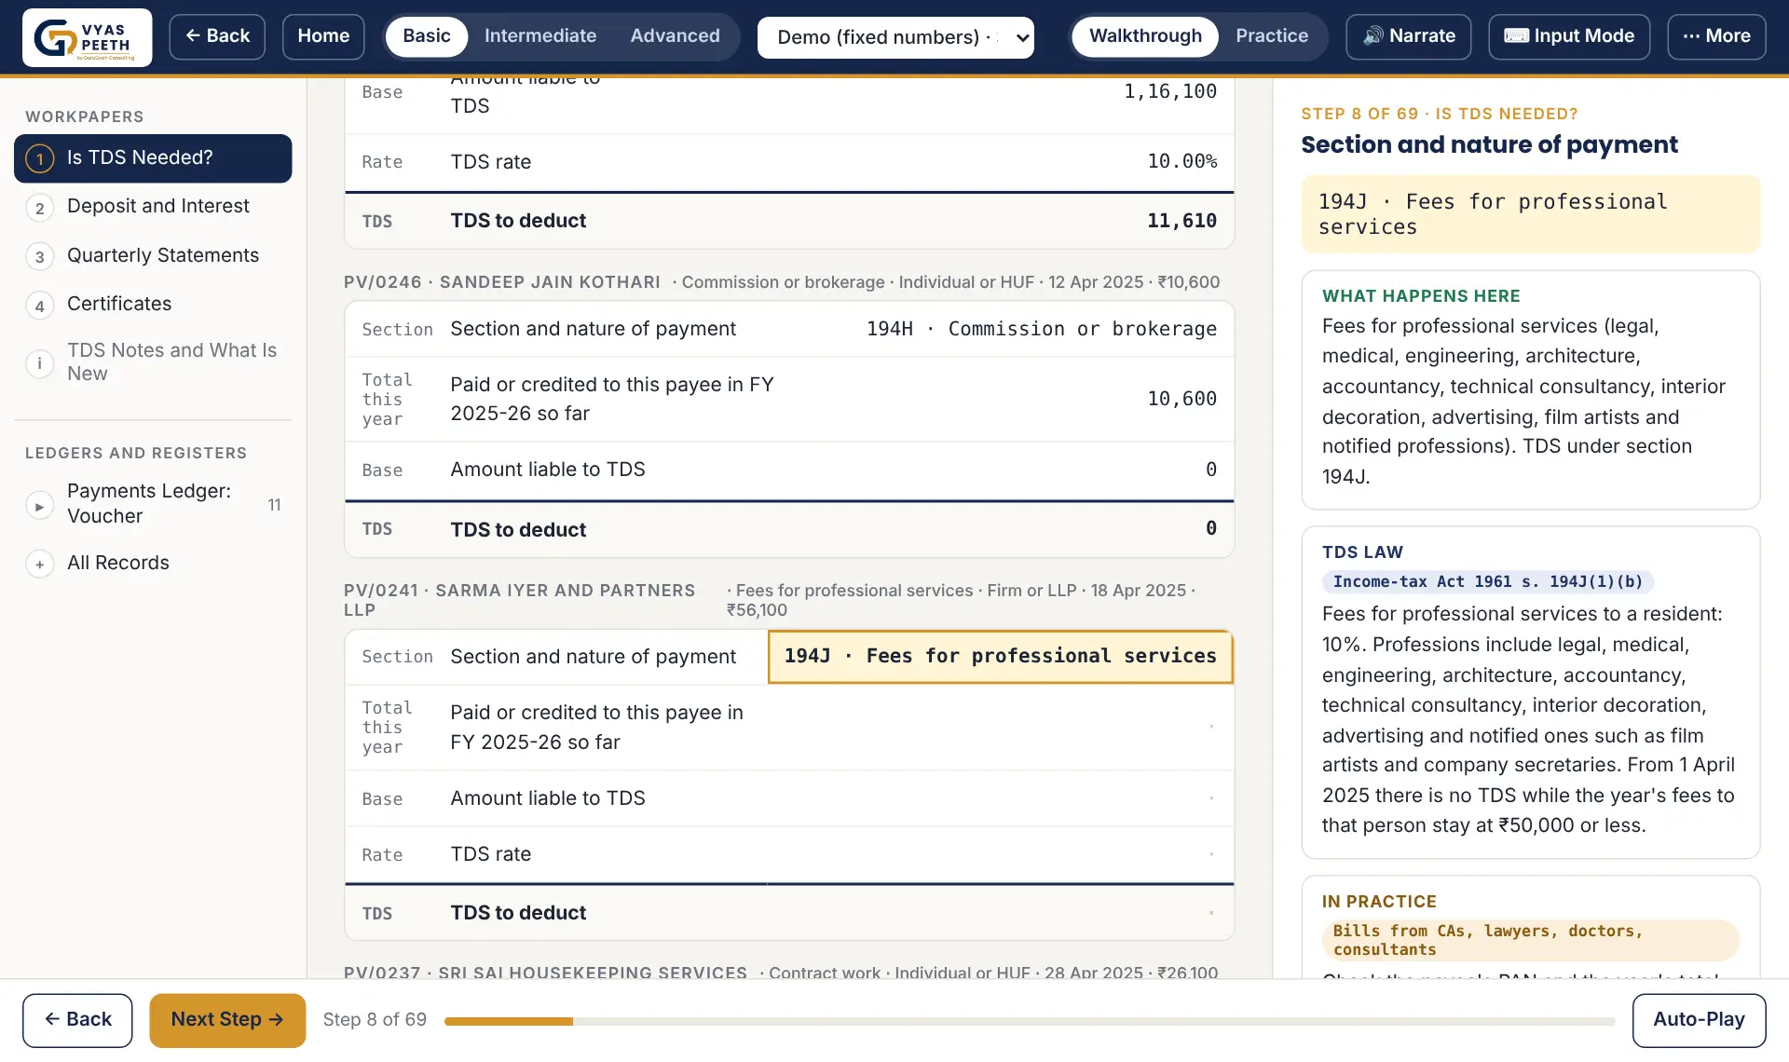
Task: Click the Income-tax Act 1961 s. 194J(1)(b) tag
Action: (1488, 582)
